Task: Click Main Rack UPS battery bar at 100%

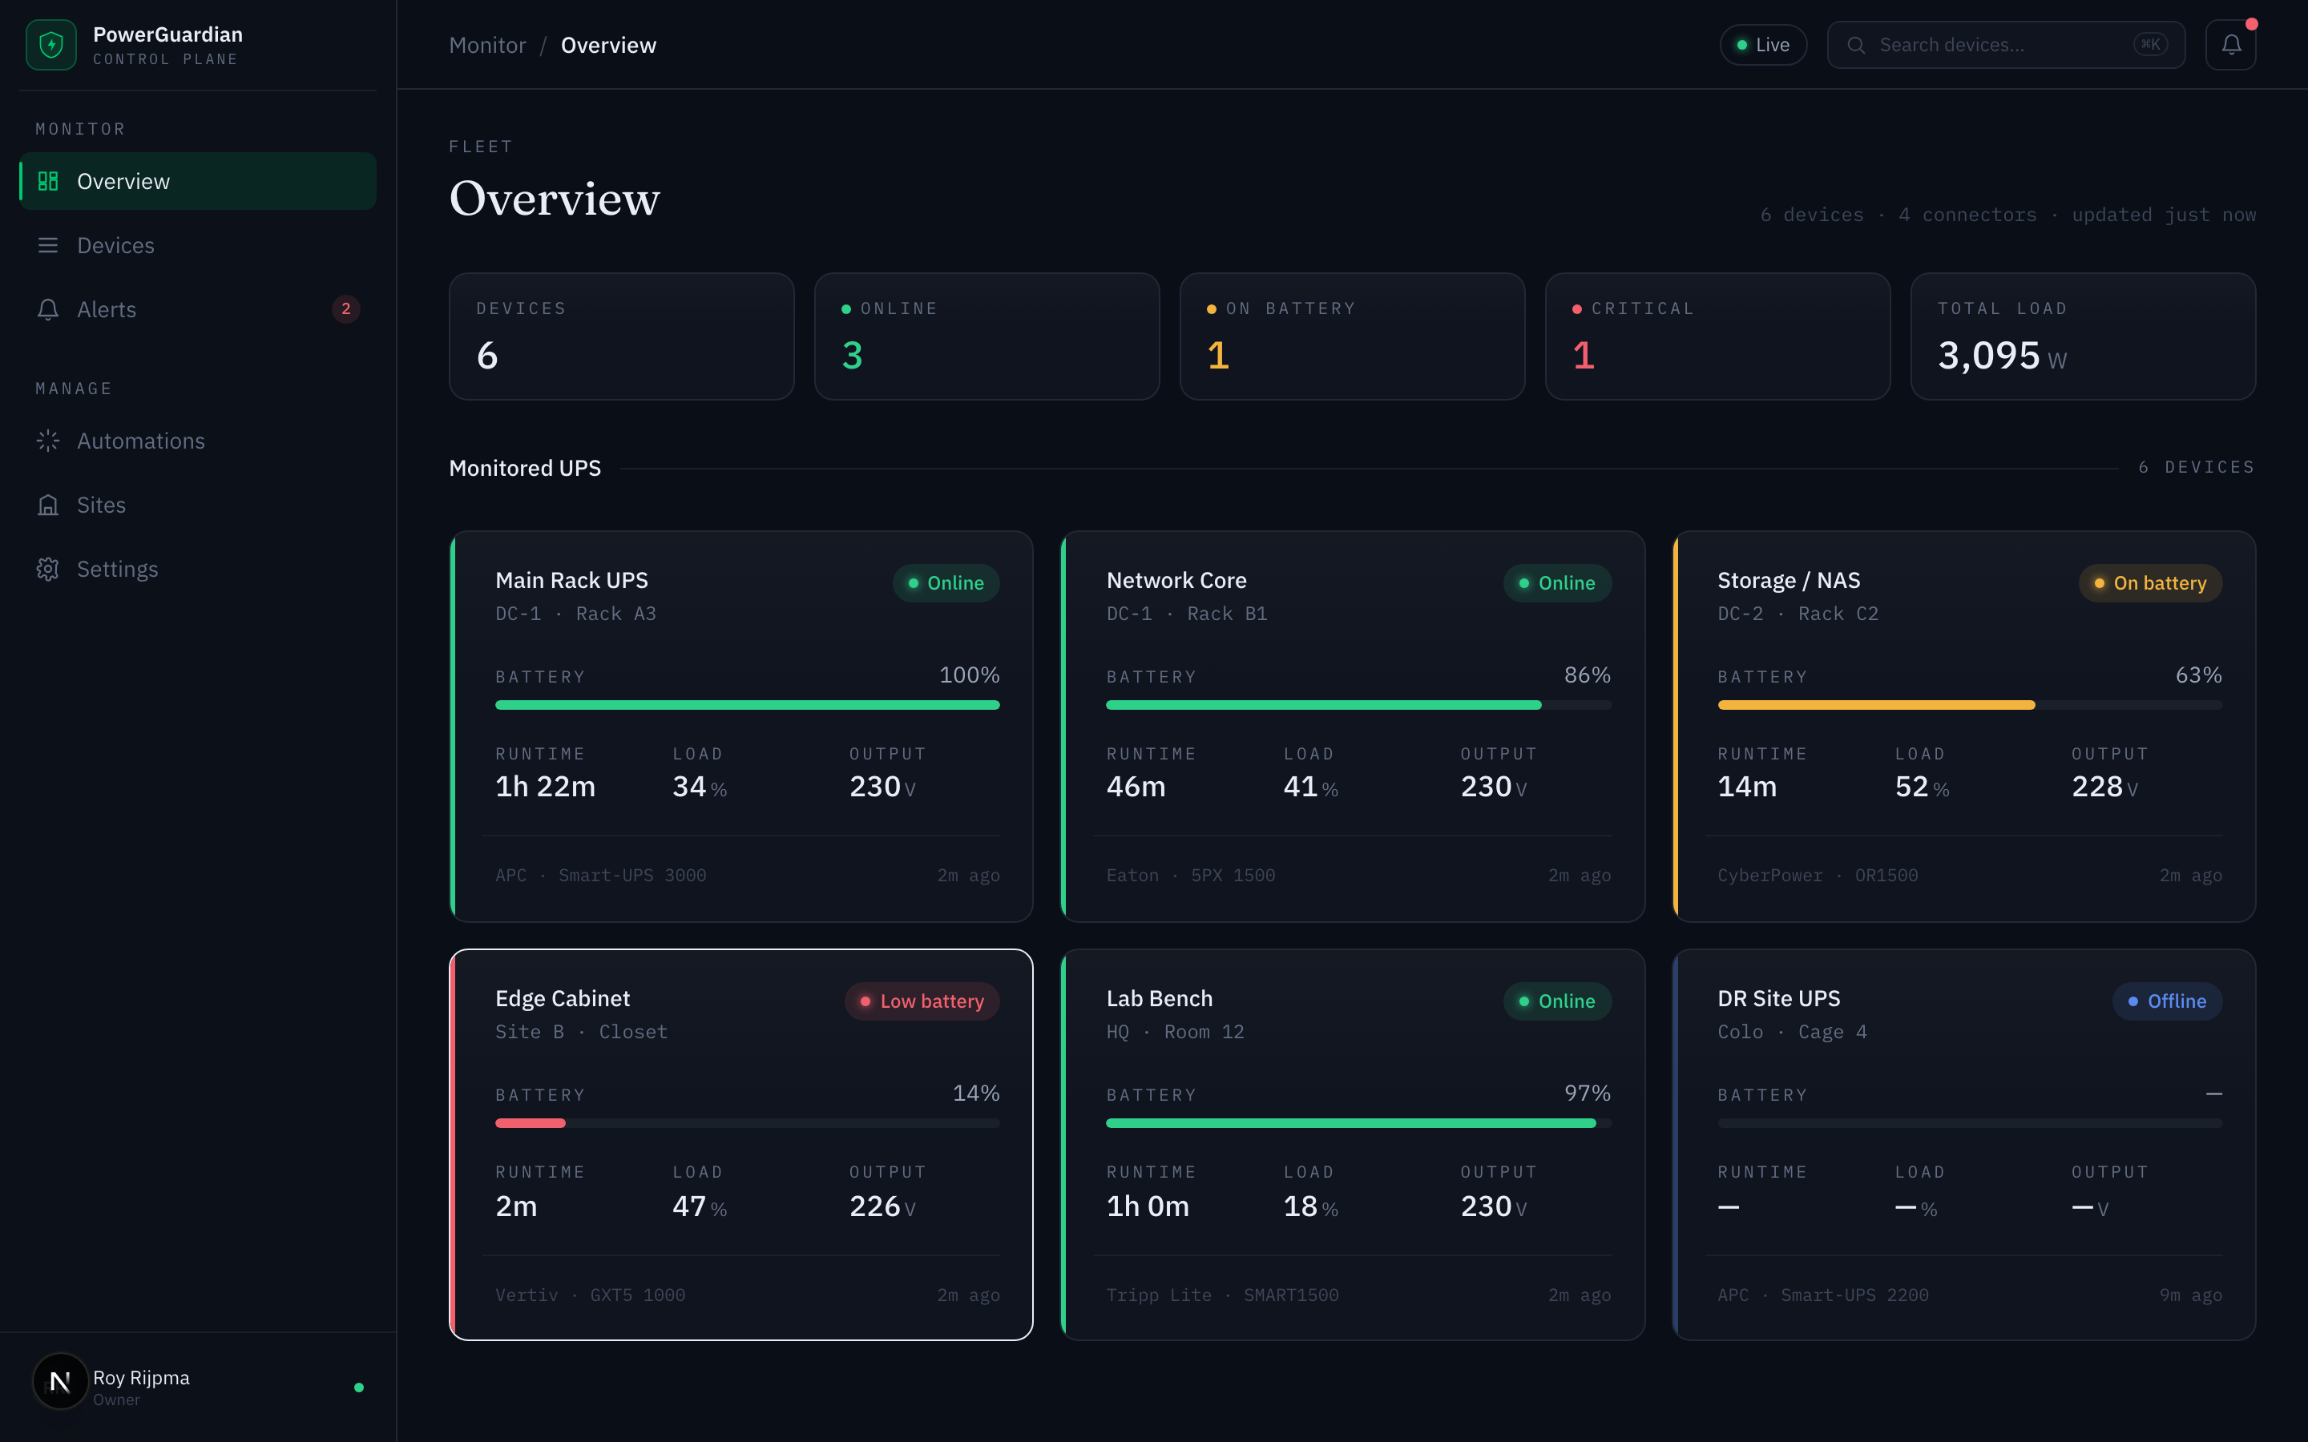Action: tap(748, 705)
